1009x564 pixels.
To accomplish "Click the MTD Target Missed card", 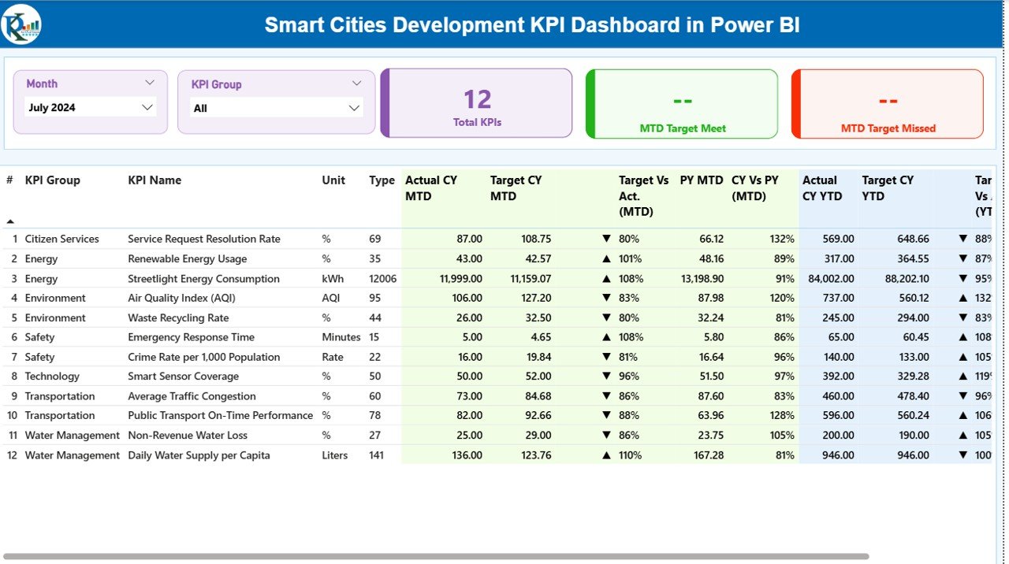I will (887, 102).
